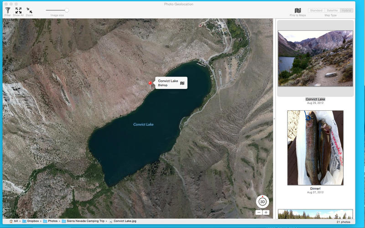Toggle the 3D compass view button
The height and width of the screenshot is (228, 365).
[x=263, y=202]
